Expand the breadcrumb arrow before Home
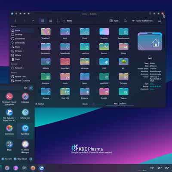This screenshot has height=172, width=172. coord(64,21)
